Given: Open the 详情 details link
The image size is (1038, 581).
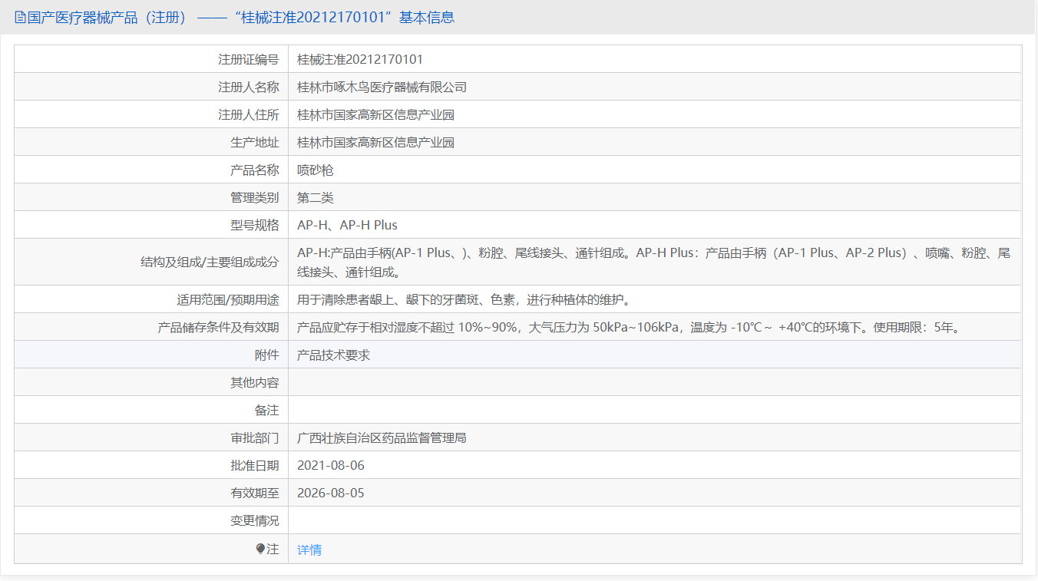Looking at the screenshot, I should [x=309, y=550].
